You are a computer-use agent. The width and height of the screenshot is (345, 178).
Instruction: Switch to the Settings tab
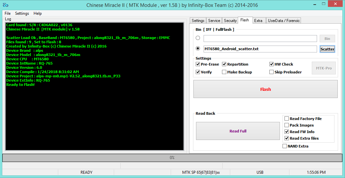[x=198, y=21]
